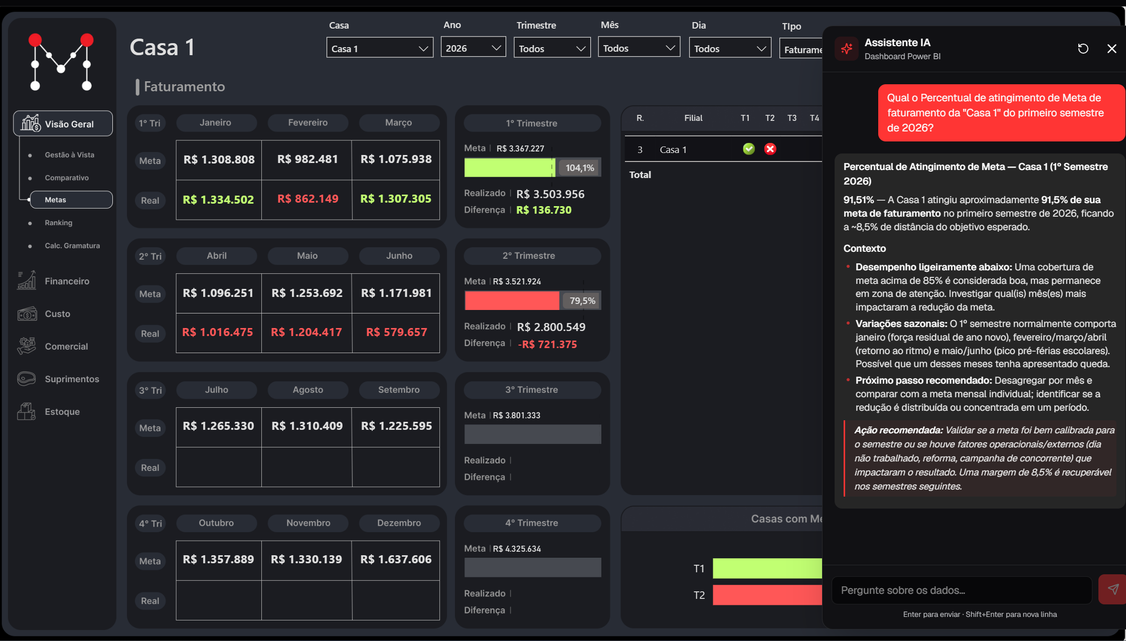Send the message with paper plane button

click(x=1112, y=589)
